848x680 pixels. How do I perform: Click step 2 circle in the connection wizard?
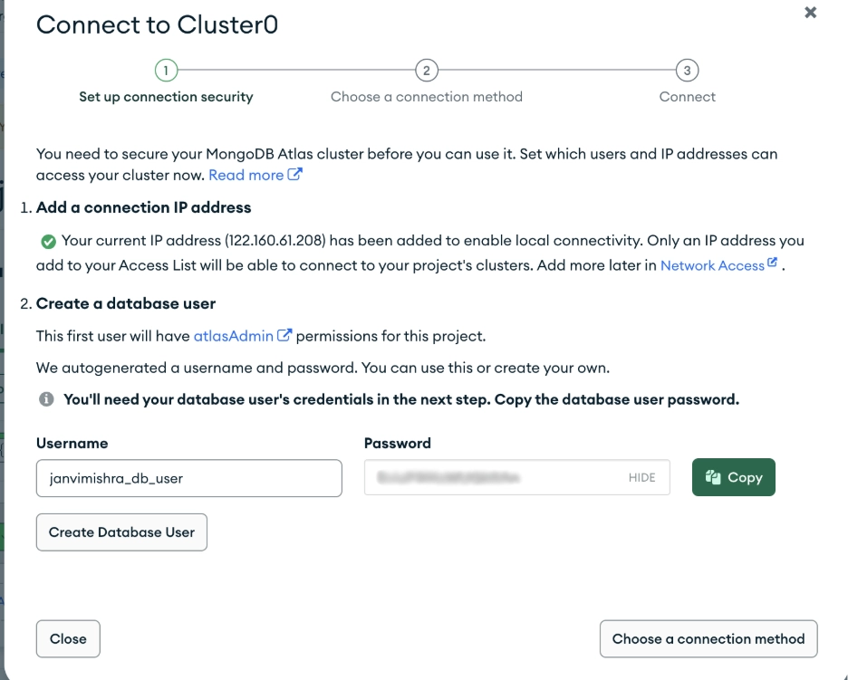(x=426, y=68)
